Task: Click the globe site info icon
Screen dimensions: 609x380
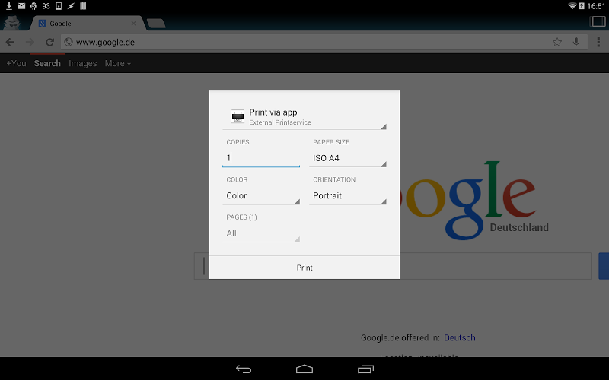Action: click(69, 42)
